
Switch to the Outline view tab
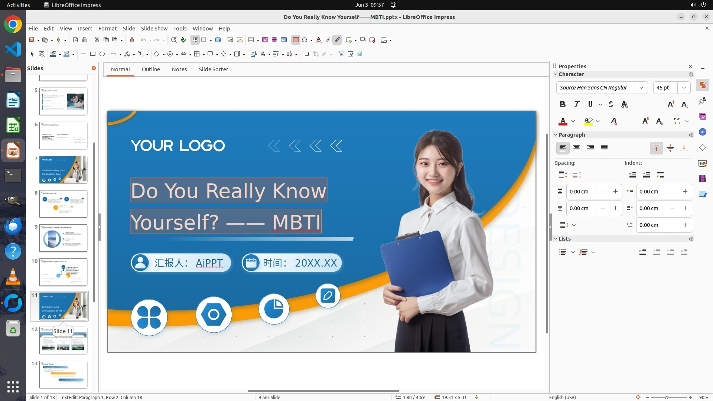pyautogui.click(x=151, y=69)
